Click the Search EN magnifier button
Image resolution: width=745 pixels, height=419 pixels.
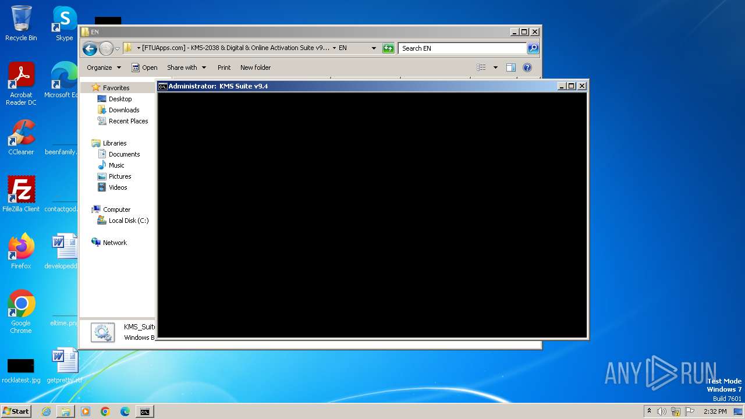pyautogui.click(x=533, y=48)
